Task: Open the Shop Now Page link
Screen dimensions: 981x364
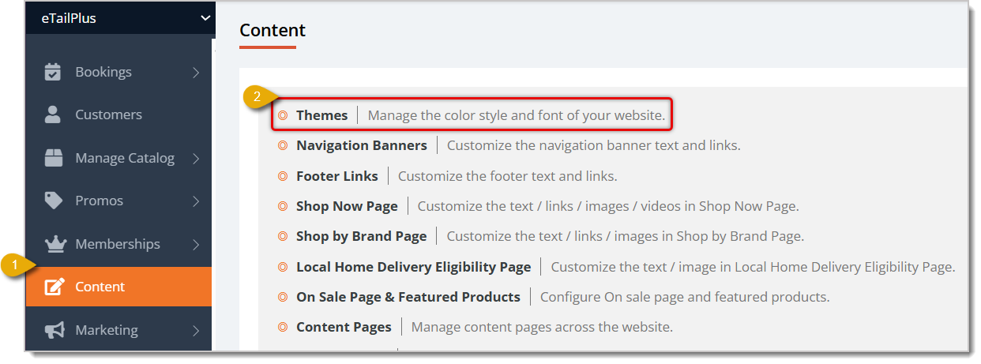Action: tap(347, 206)
